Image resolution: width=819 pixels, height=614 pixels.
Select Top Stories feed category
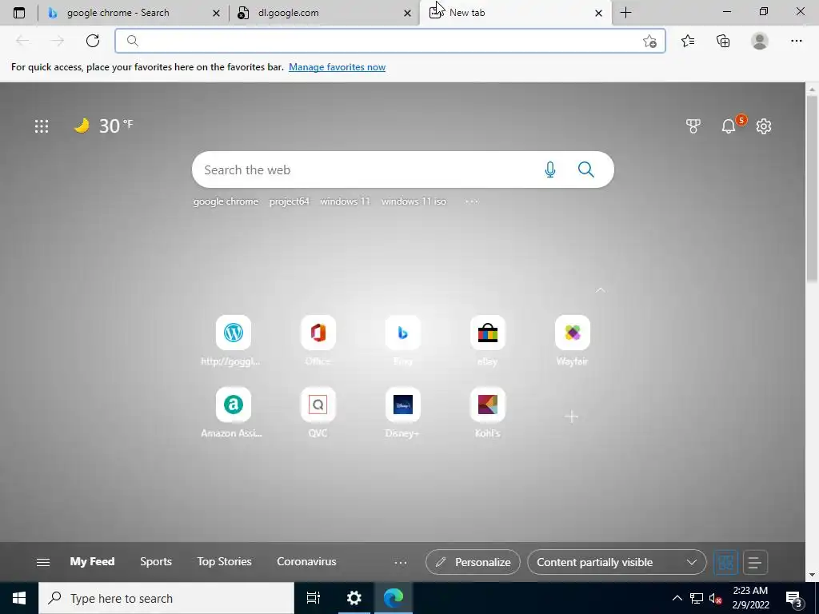(224, 562)
